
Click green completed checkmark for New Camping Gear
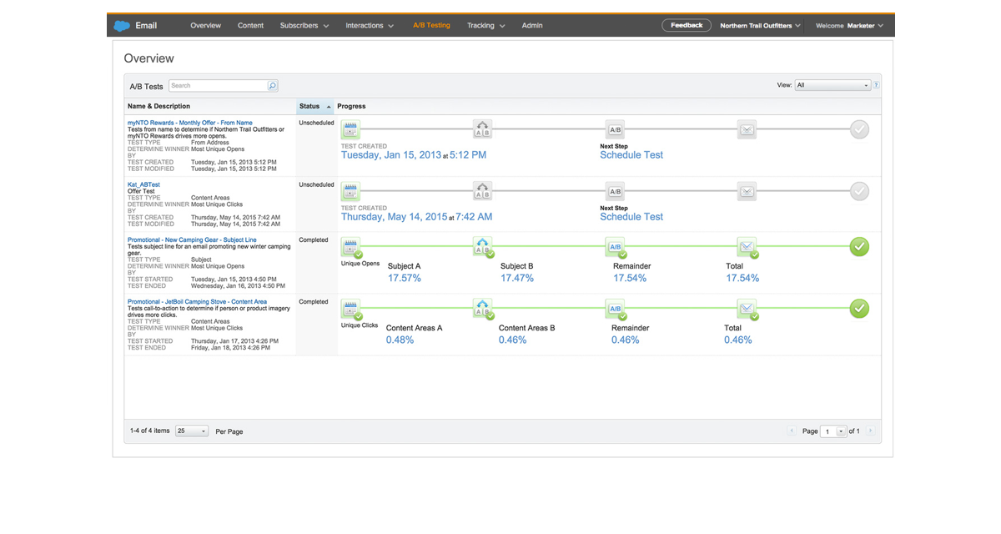859,246
